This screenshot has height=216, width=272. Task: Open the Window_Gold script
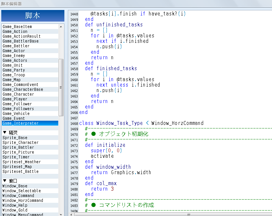point(30,210)
